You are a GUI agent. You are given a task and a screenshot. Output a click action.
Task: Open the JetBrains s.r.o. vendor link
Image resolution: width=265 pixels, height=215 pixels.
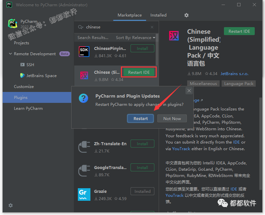(x=235, y=74)
